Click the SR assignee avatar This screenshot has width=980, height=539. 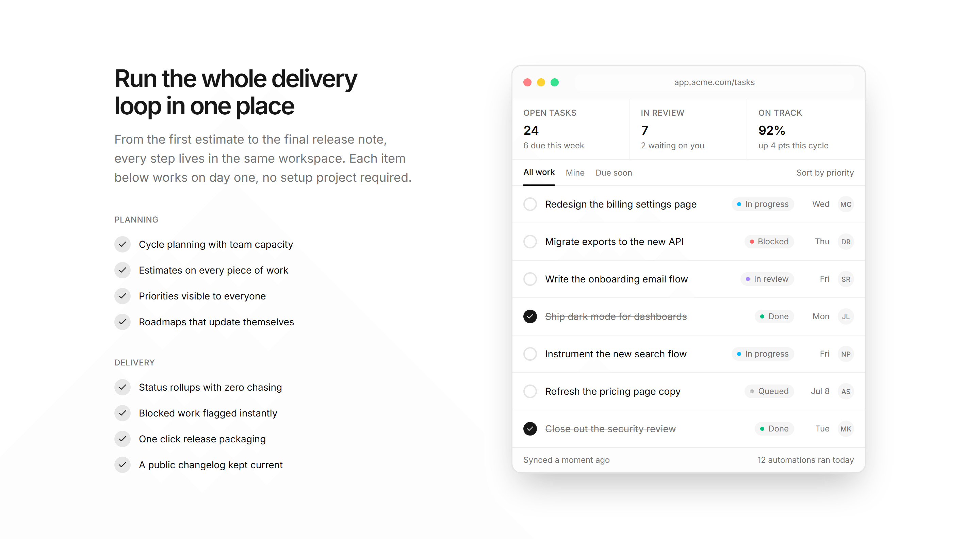(846, 279)
